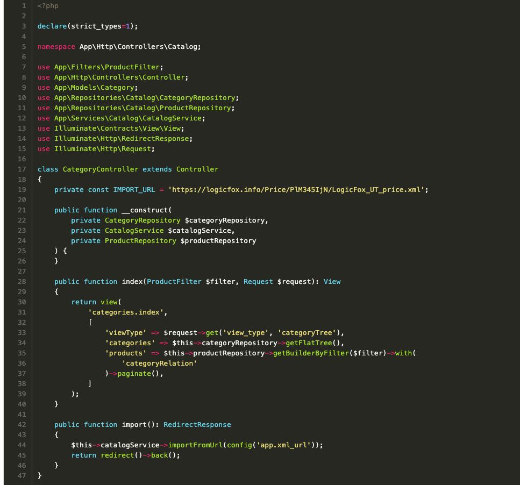Click line number 47 in the gutter
520x485 pixels.
[22, 476]
